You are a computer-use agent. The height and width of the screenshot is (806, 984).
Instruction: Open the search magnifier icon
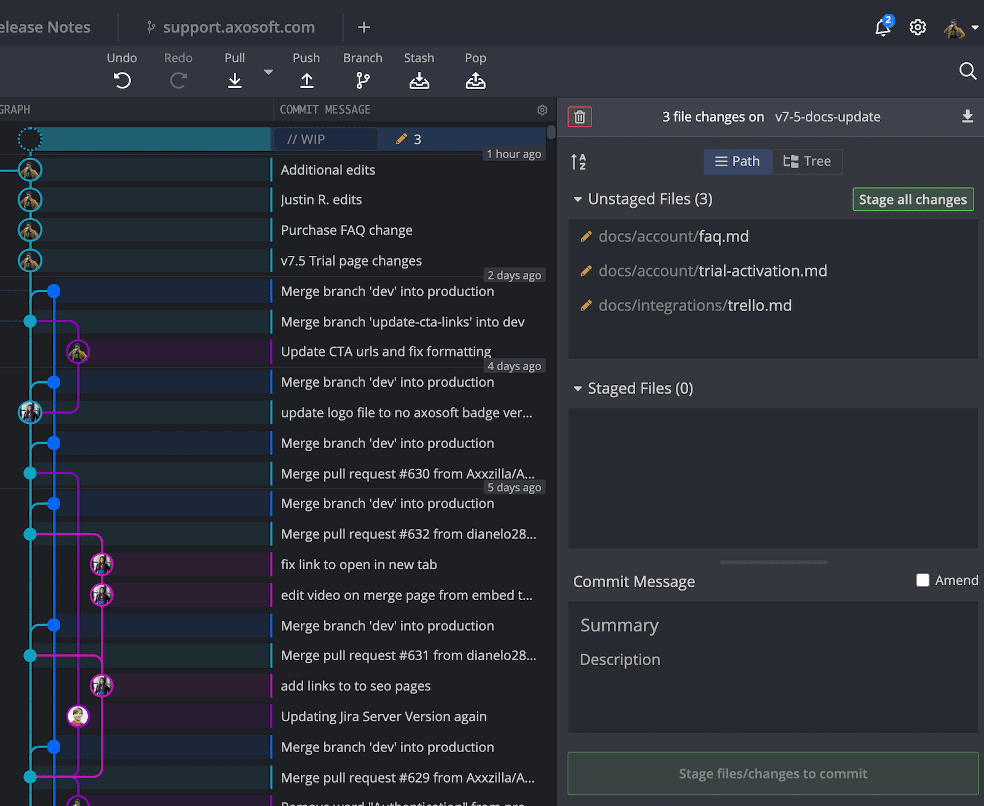967,71
